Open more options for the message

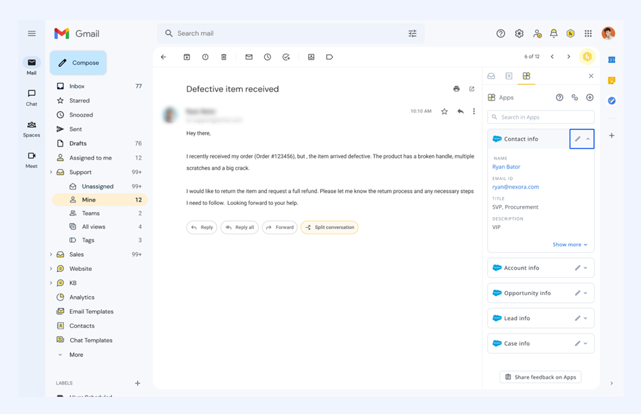tap(474, 111)
